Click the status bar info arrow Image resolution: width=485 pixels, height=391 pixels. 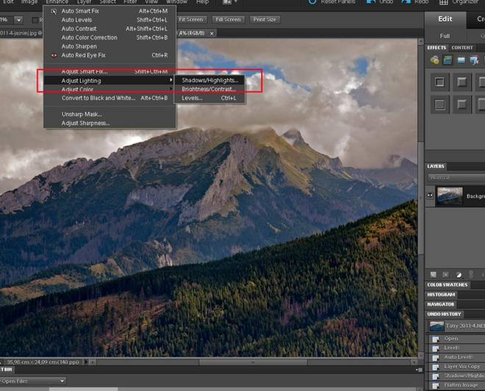coord(86,362)
